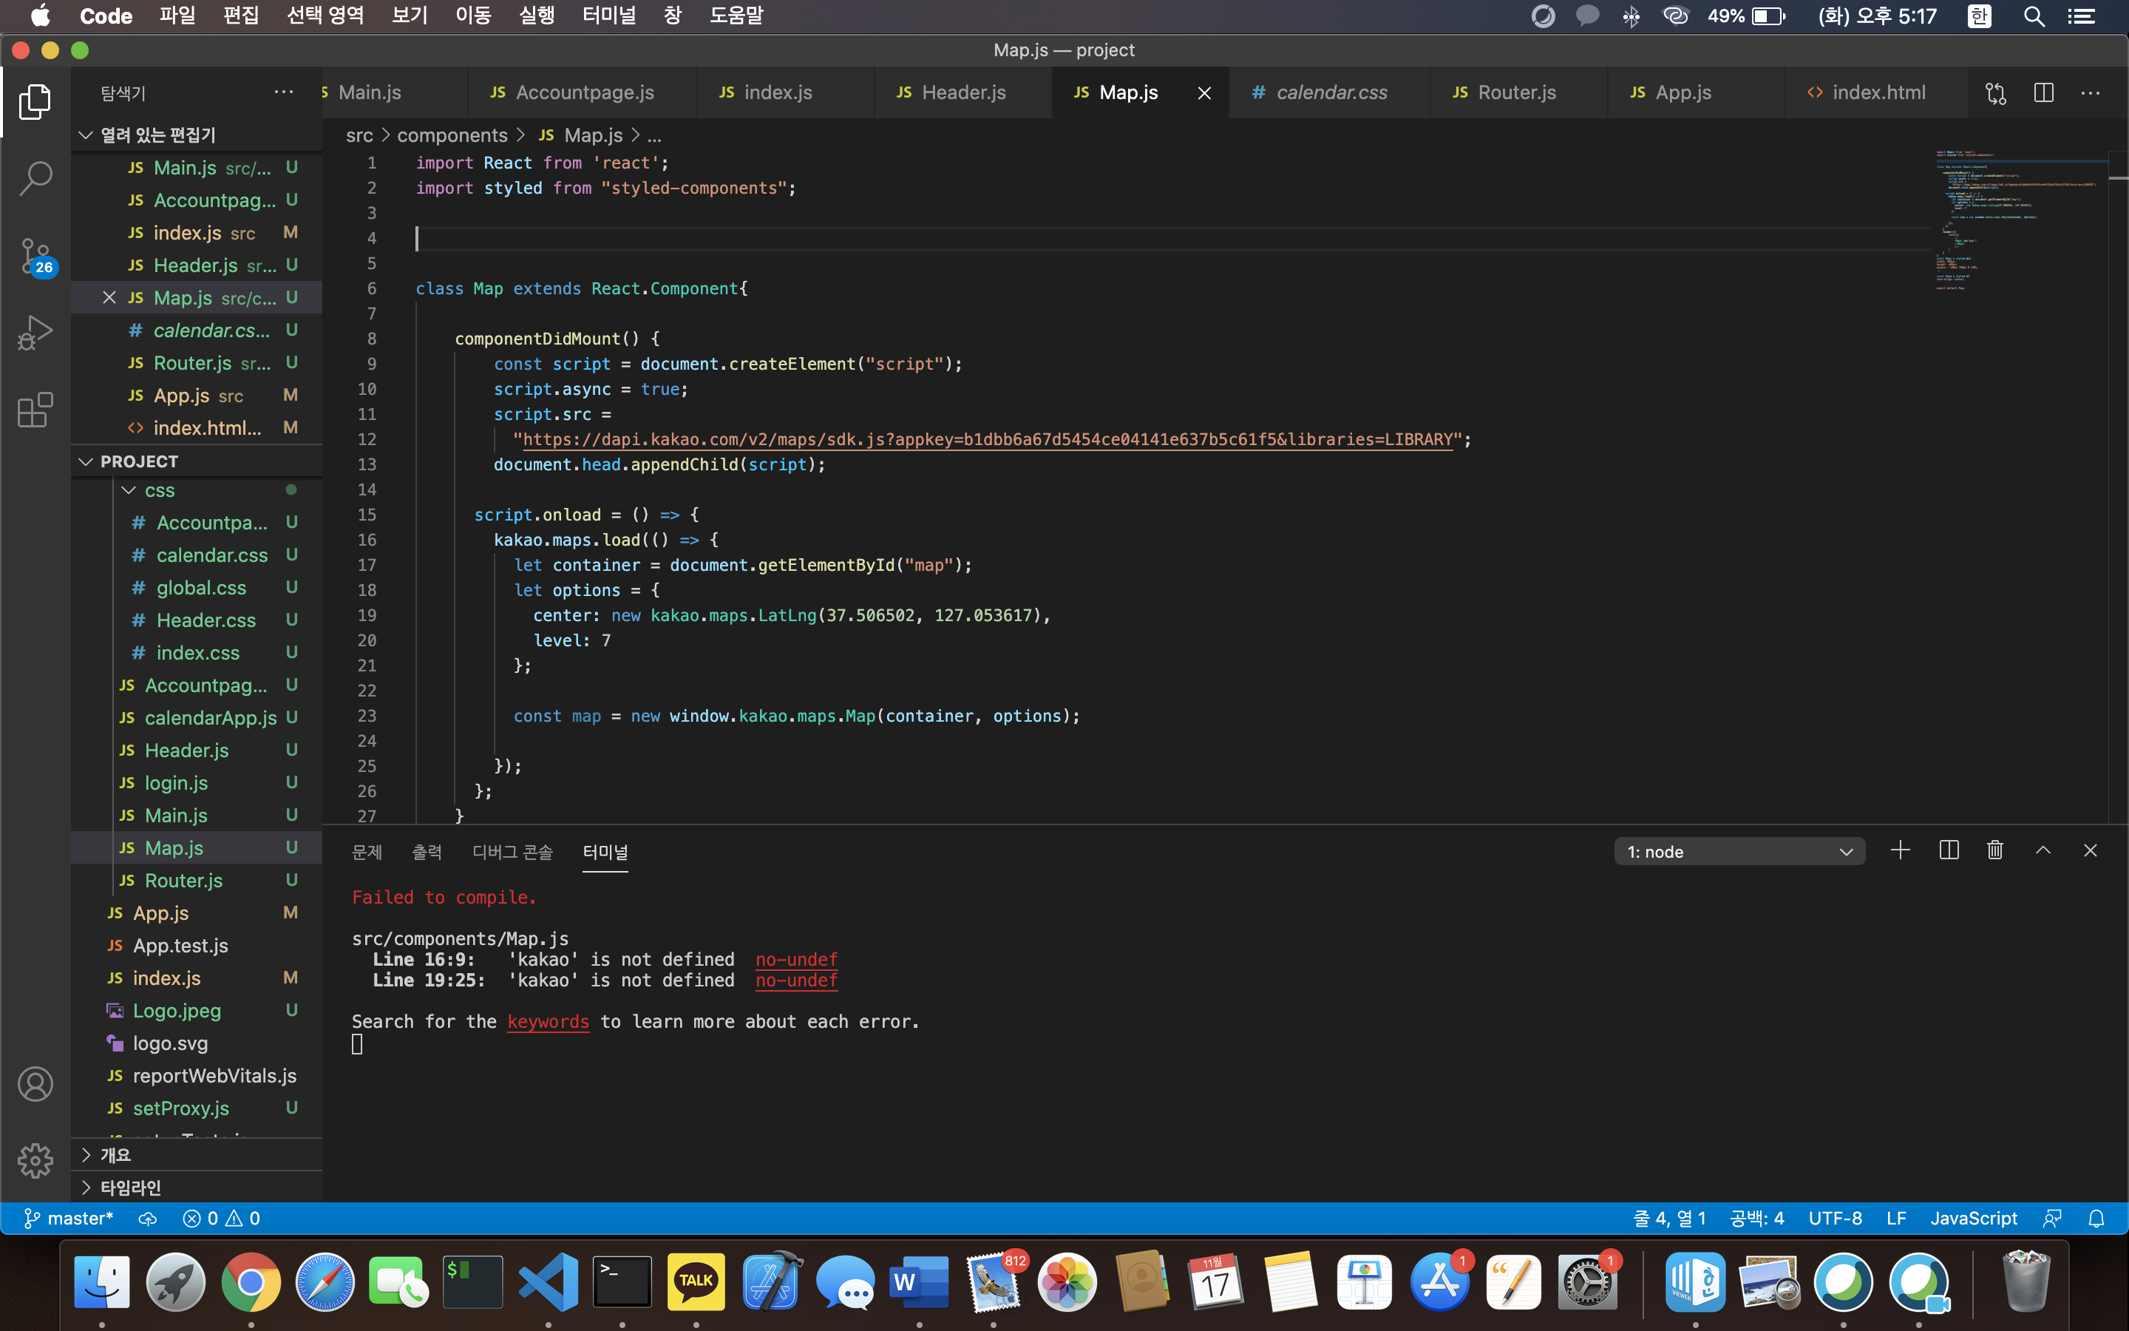Image resolution: width=2129 pixels, height=1331 pixels.
Task: Open the Source Control view with the 26 badge
Action: coord(35,256)
